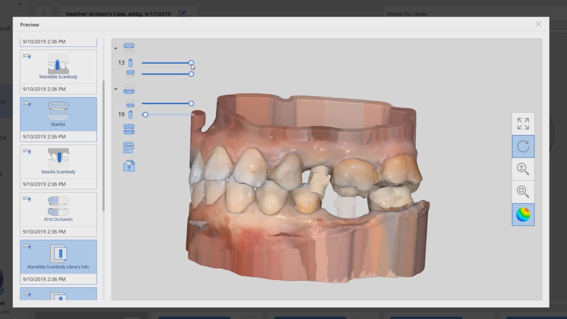Fit the 3D model to the view
This screenshot has width=567, height=319.
tap(523, 124)
